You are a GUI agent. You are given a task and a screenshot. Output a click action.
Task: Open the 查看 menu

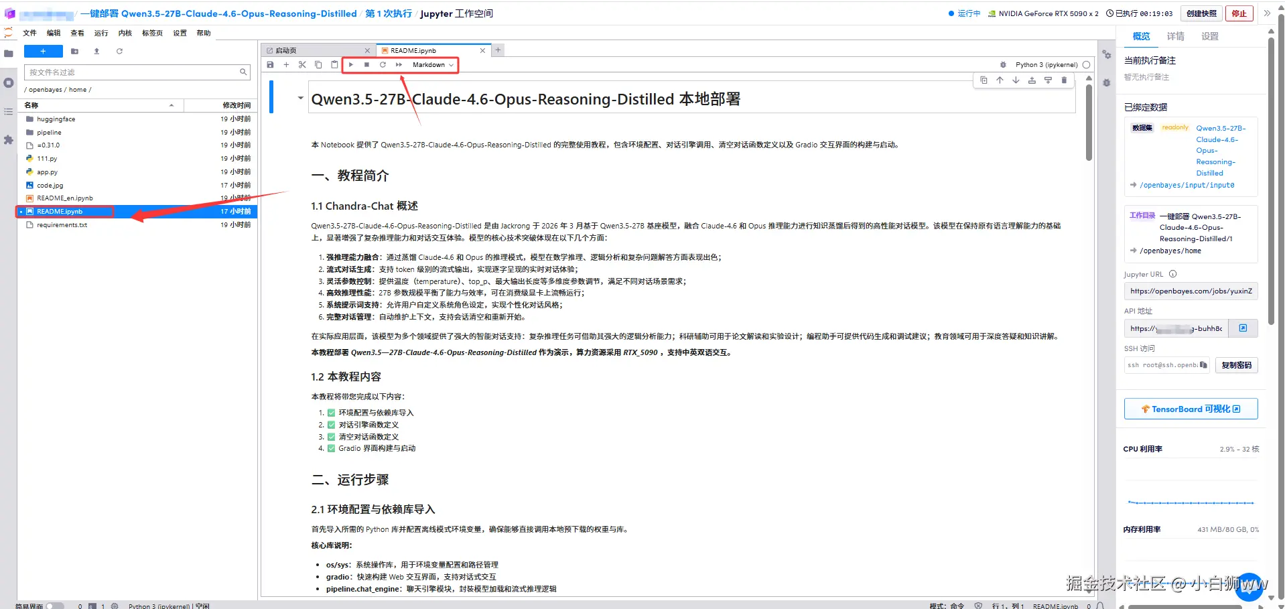pos(77,33)
